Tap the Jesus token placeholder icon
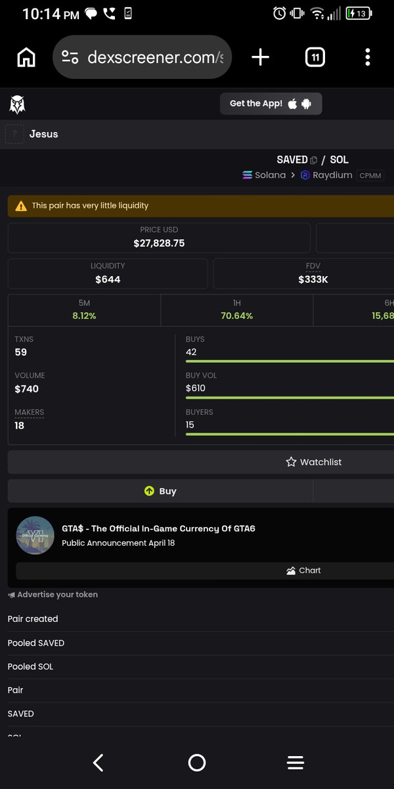Screen dimensions: 394x789 (14, 134)
